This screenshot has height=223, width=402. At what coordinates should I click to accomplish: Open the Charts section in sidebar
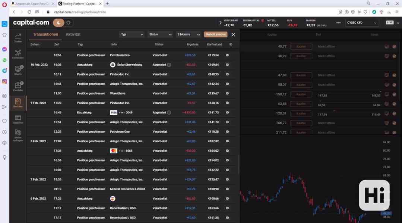18,70
